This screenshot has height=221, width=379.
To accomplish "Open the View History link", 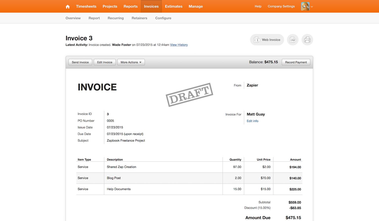I will 179,45.
